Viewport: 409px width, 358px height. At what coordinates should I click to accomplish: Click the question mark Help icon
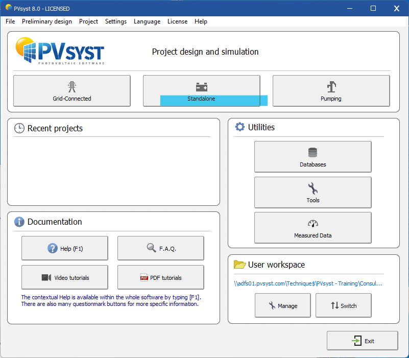[53, 248]
